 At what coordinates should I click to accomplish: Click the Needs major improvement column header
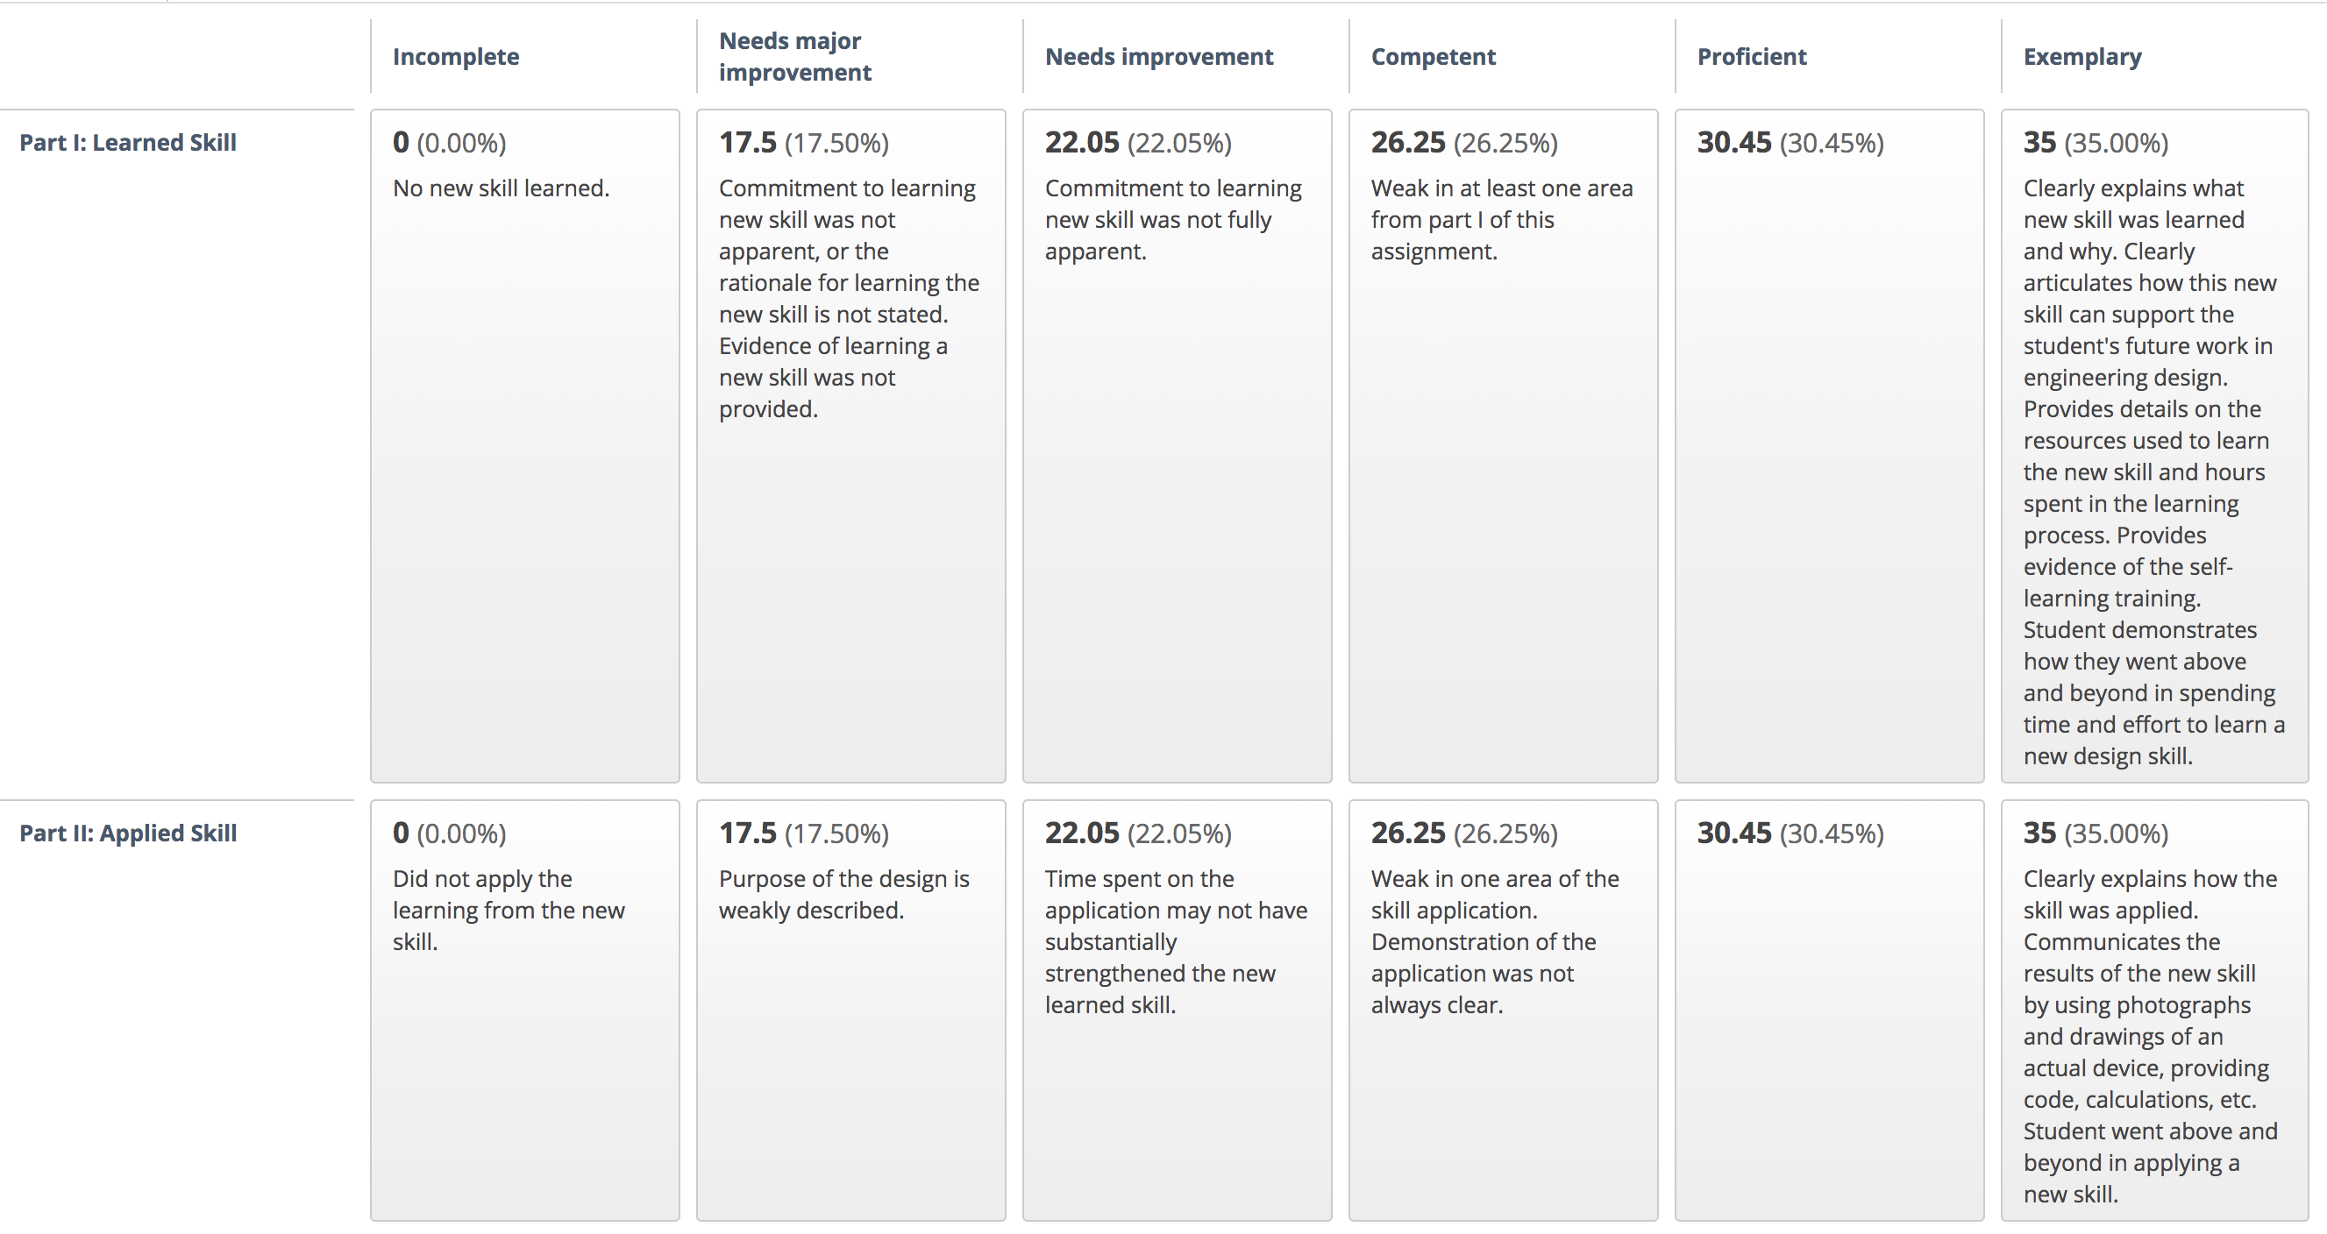tap(795, 56)
